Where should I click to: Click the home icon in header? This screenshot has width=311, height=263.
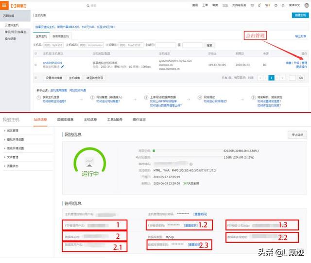click(x=283, y=5)
